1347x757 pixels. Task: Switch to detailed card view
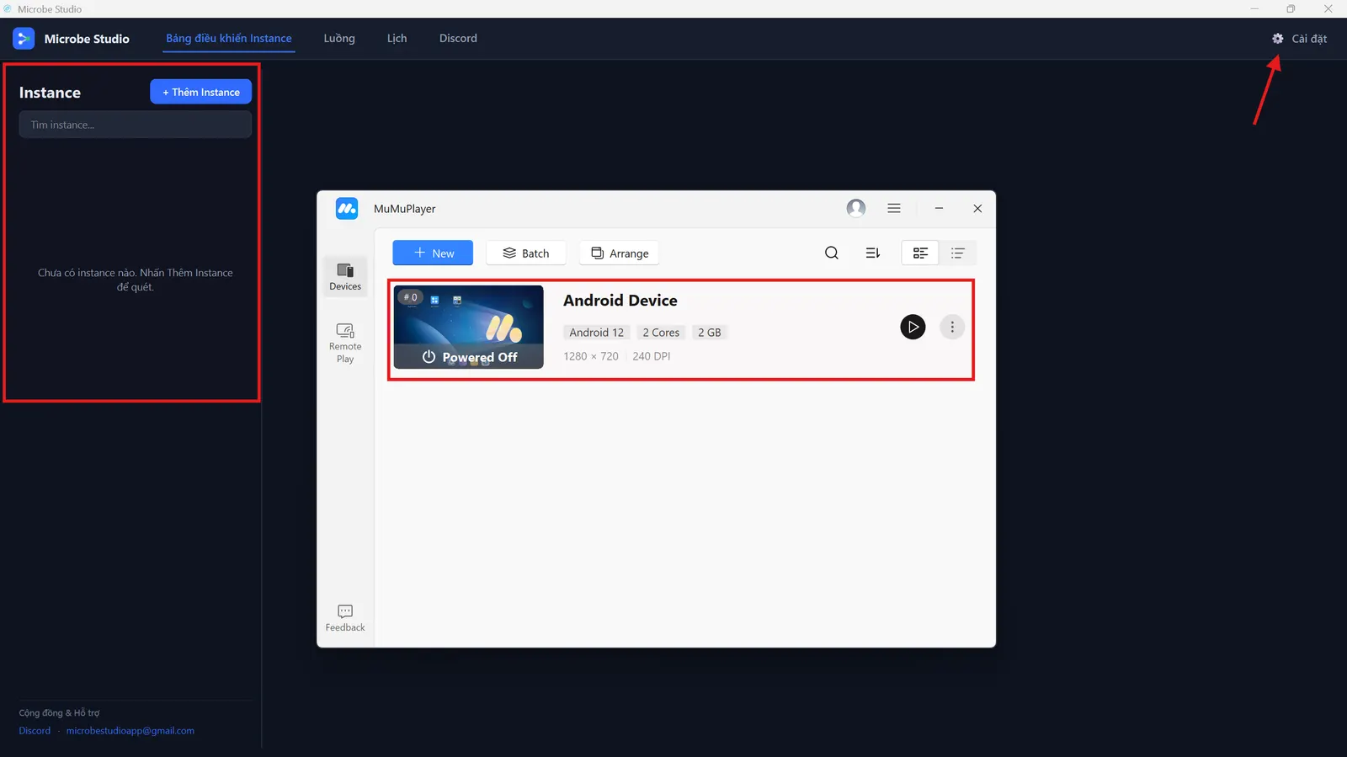[x=920, y=253]
